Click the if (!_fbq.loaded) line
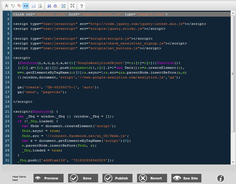This screenshot has height=184, width=236. point(38,121)
